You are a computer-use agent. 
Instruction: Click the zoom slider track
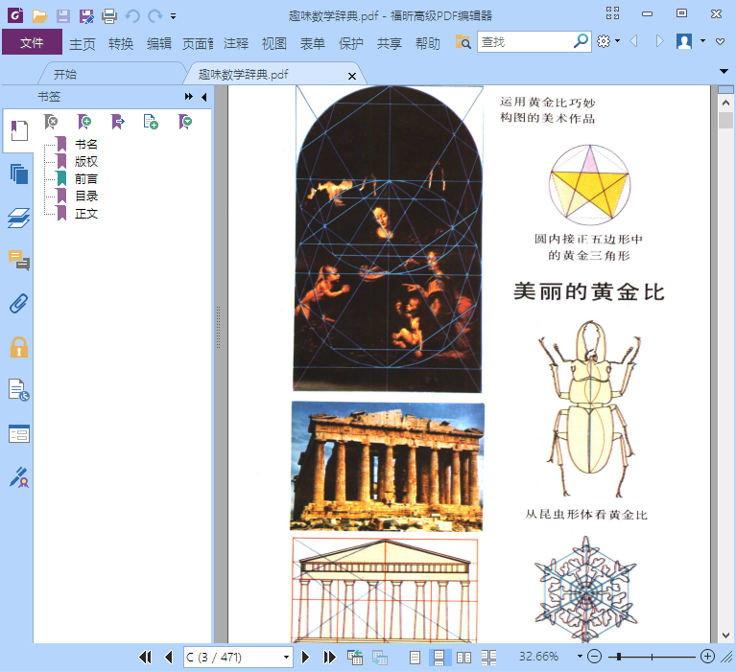pyautogui.click(x=652, y=657)
